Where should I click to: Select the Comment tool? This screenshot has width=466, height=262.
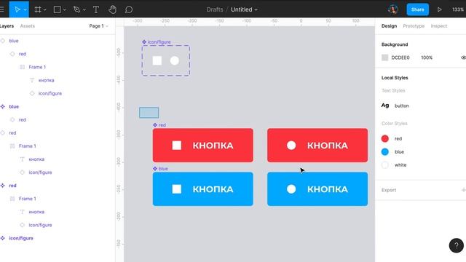(129, 9)
